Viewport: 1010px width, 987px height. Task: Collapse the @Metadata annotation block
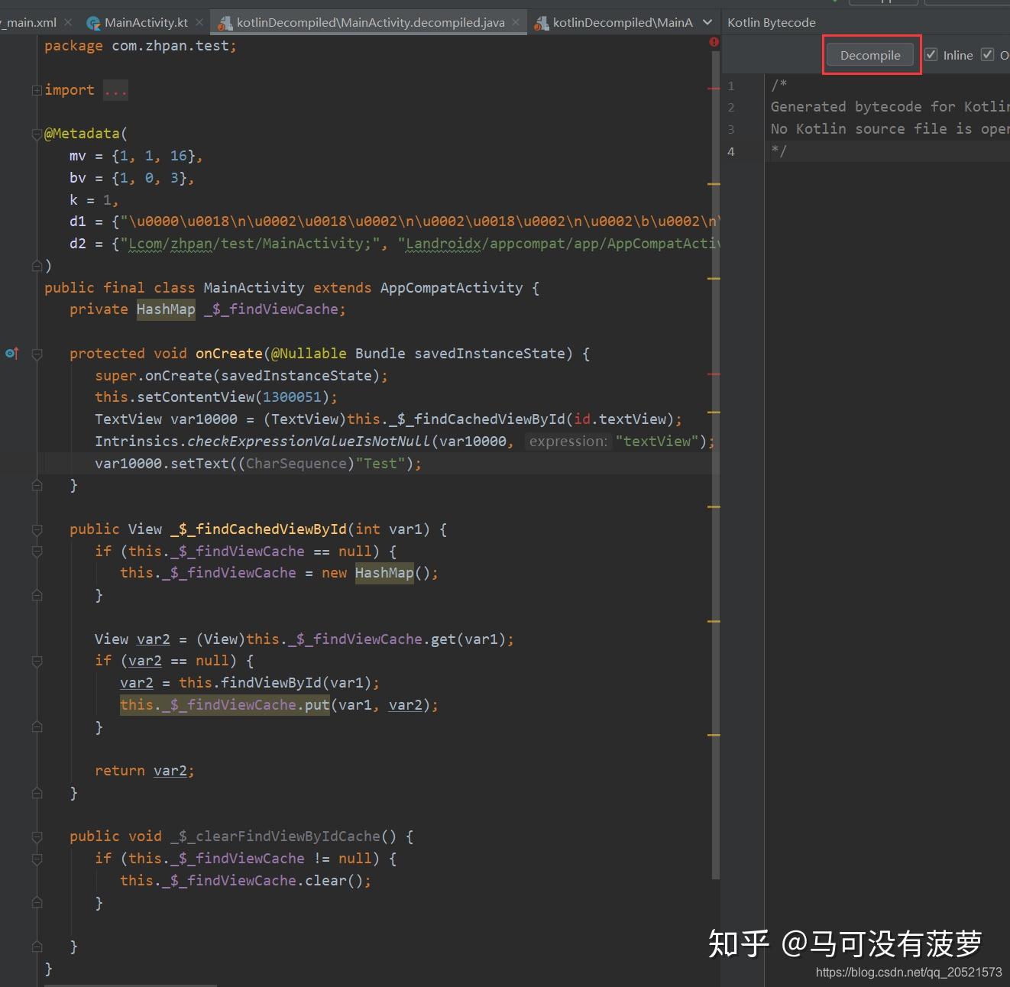point(37,134)
